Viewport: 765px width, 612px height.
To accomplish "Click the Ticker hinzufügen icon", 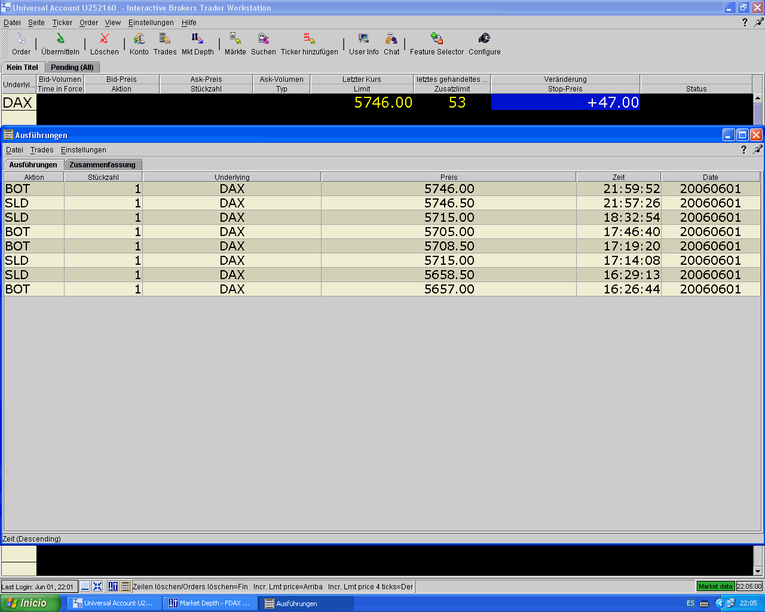I will [310, 45].
